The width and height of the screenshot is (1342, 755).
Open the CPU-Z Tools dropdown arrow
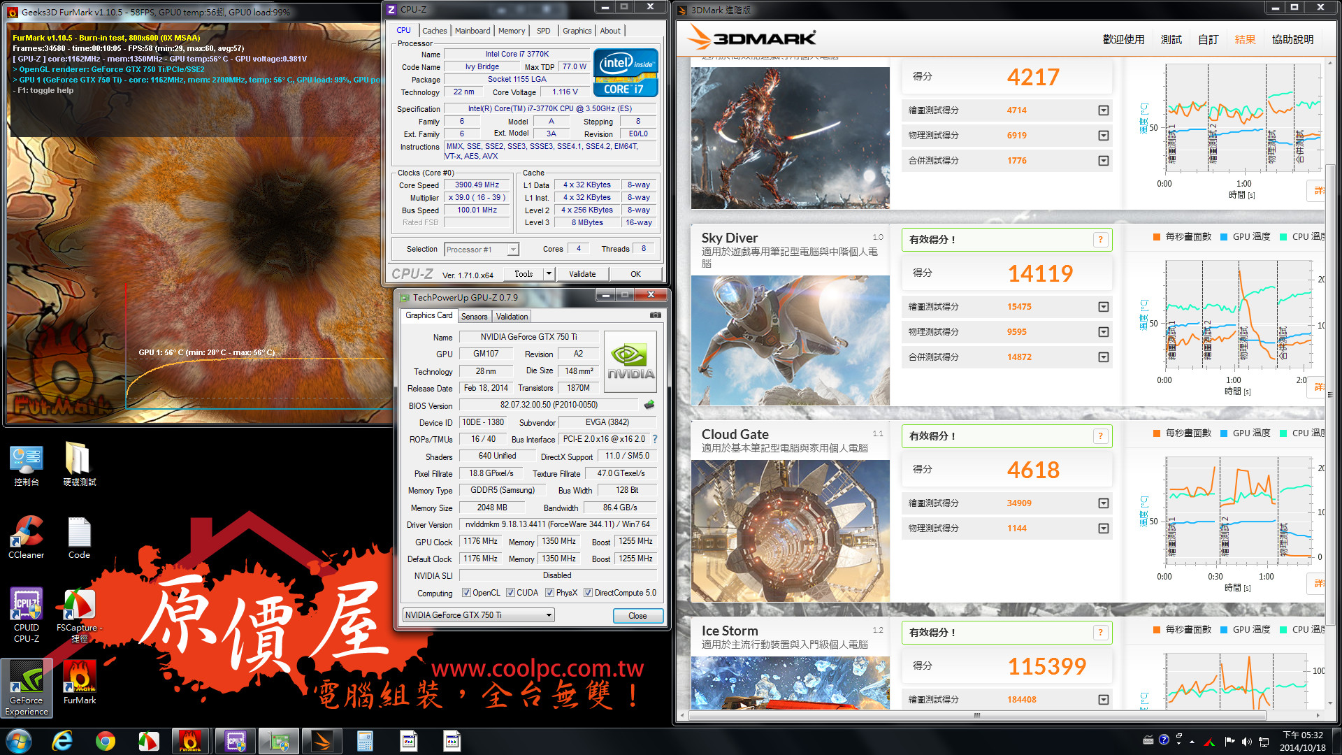click(549, 274)
